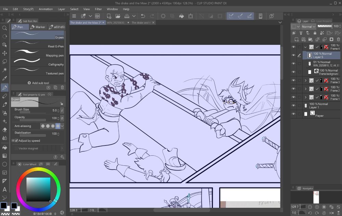This screenshot has height=216, width=342.
Task: Switch to the Marker sub tool tab
Action: (x=38, y=27)
